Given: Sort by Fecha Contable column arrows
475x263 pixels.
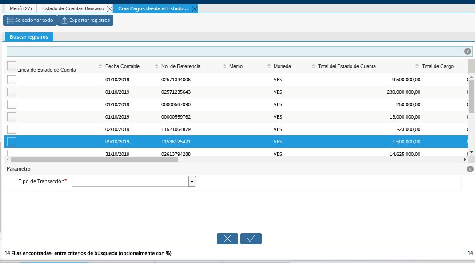Looking at the screenshot, I should click(x=100, y=66).
